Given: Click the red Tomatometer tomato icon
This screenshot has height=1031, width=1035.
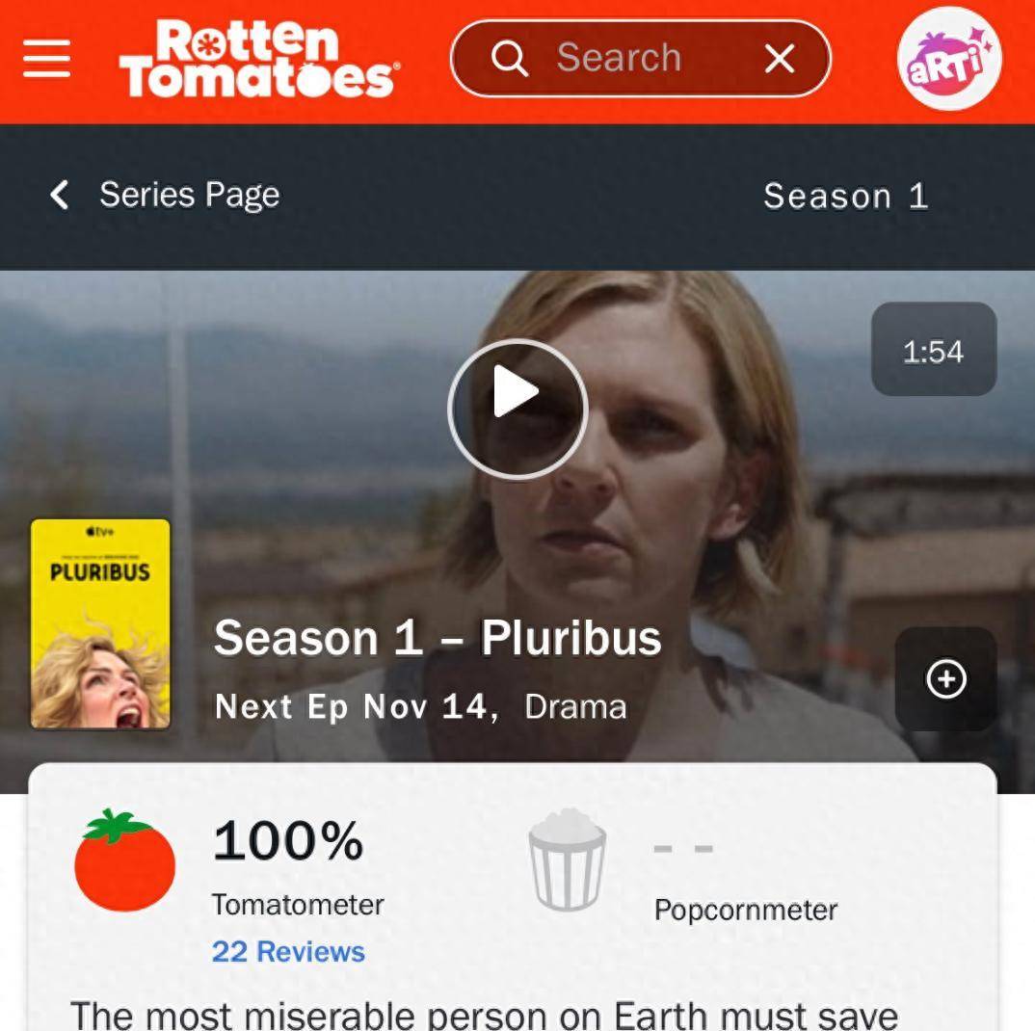Looking at the screenshot, I should 124,860.
